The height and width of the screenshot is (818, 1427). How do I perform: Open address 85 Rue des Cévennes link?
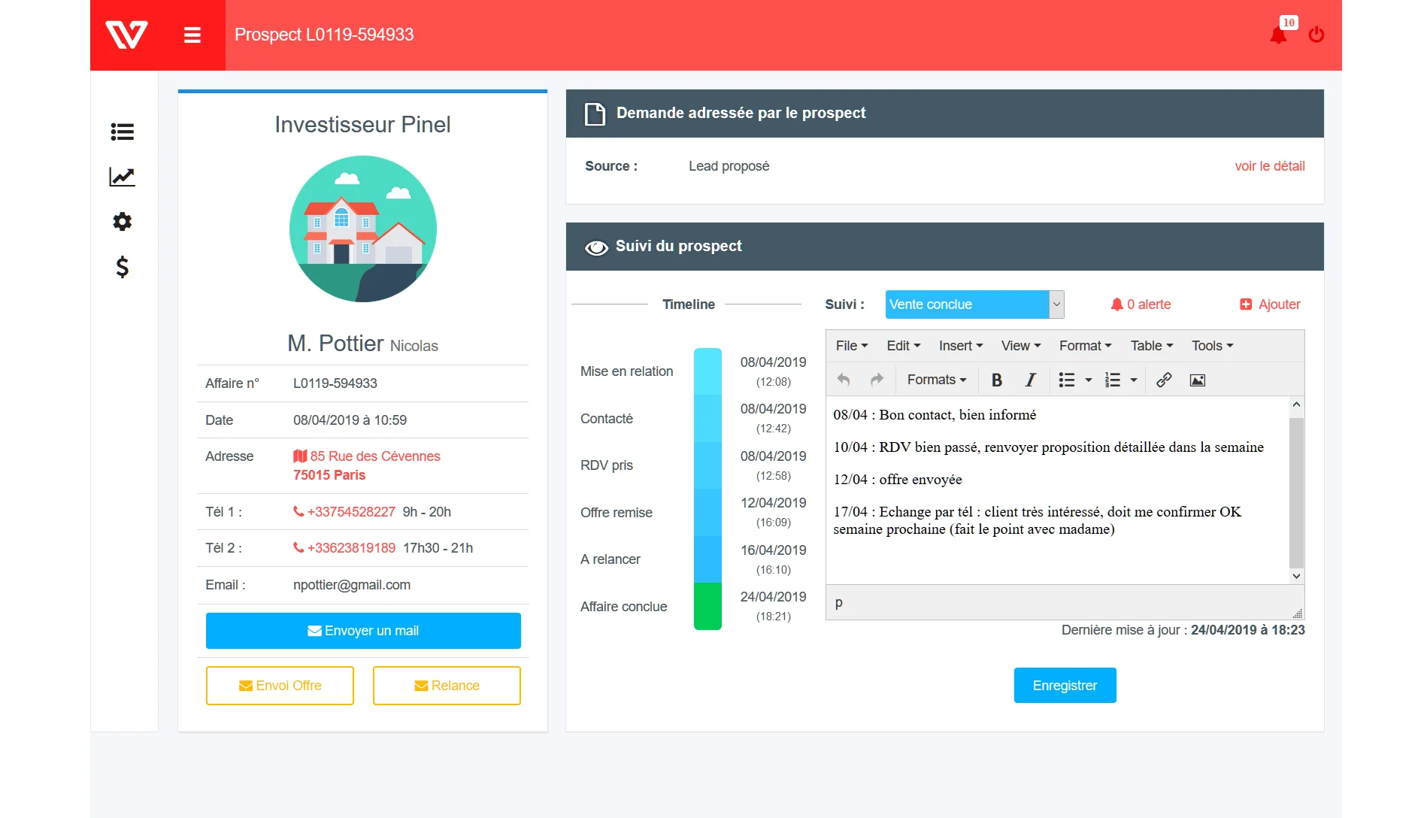375,456
